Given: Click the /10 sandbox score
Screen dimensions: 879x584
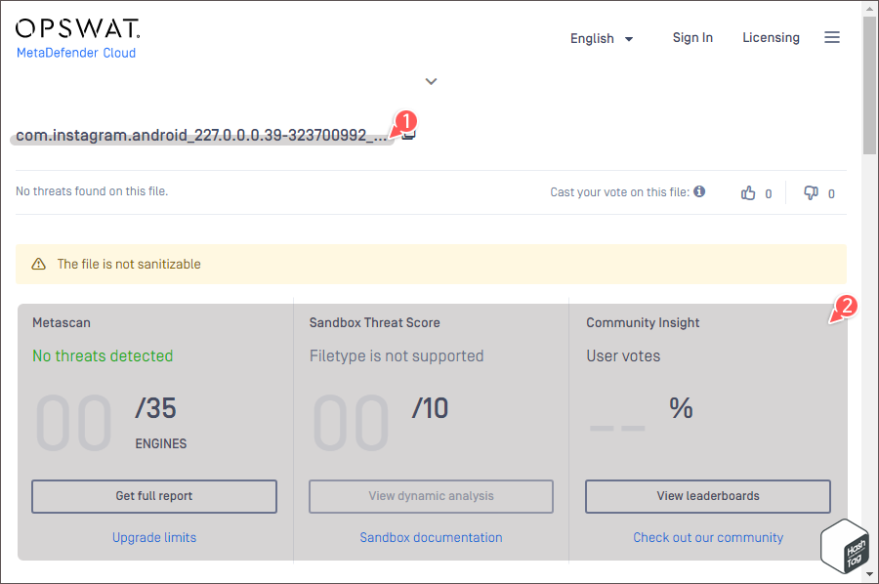Looking at the screenshot, I should [430, 408].
